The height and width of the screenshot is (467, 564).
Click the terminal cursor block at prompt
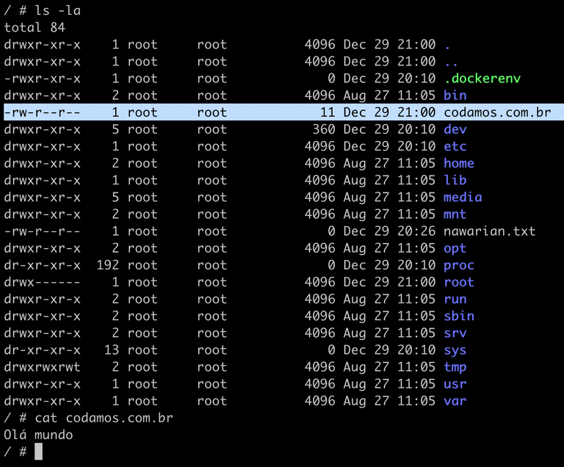38,452
